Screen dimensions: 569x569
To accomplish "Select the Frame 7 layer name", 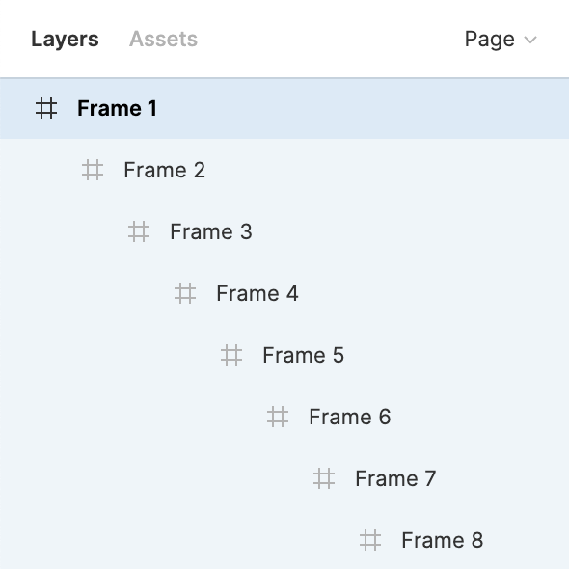I will tap(395, 478).
